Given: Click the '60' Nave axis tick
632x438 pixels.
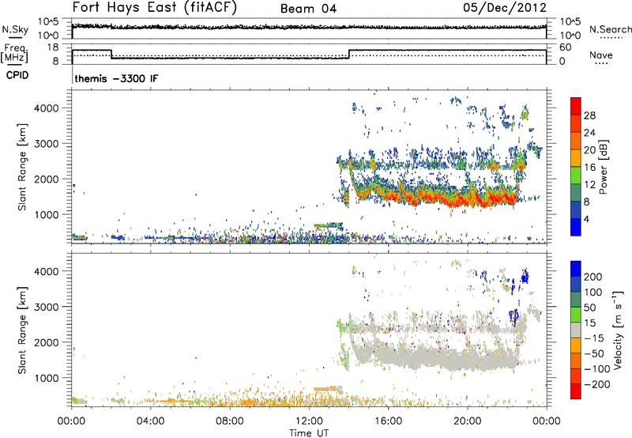Looking at the screenshot, I should [x=566, y=47].
